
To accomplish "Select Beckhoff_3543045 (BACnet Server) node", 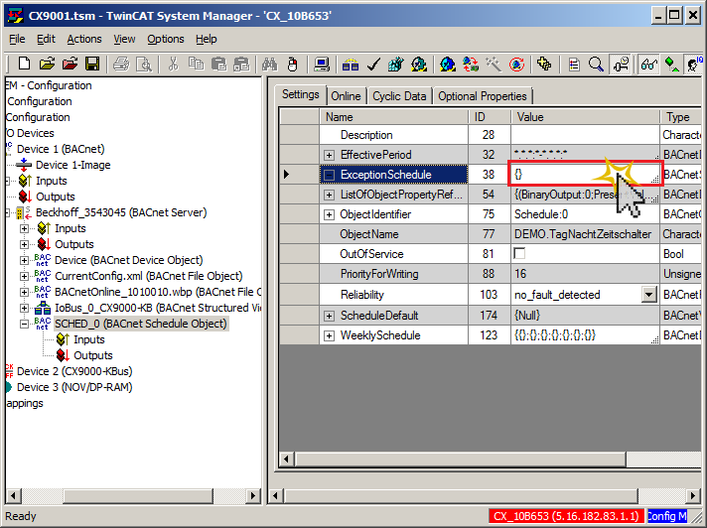I will click(x=121, y=212).
